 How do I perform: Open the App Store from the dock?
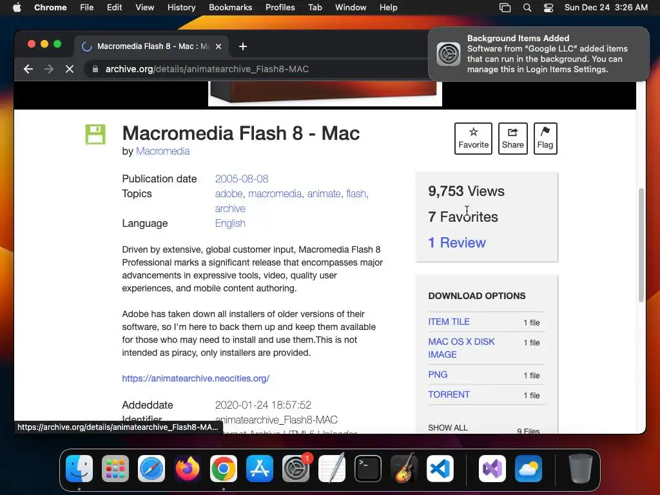(x=260, y=469)
